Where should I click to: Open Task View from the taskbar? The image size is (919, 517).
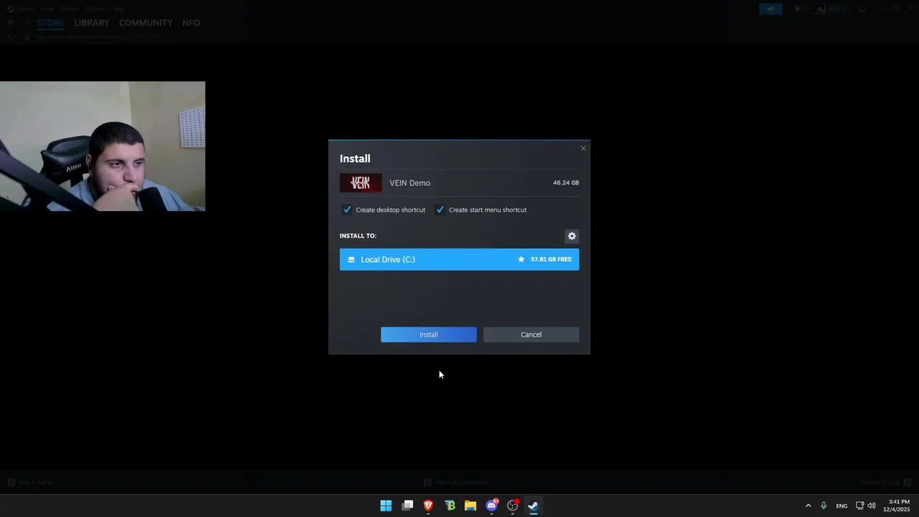(407, 506)
